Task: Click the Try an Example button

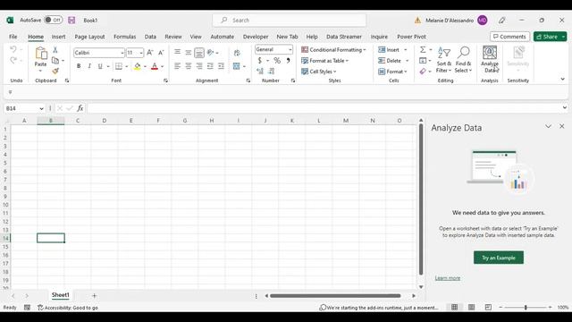Action: [x=499, y=258]
